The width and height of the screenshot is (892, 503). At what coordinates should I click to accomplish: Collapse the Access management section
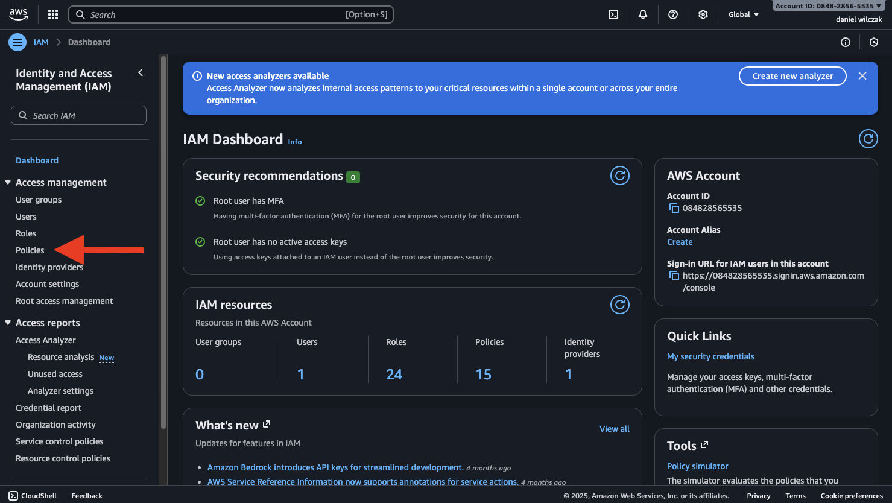[8, 182]
